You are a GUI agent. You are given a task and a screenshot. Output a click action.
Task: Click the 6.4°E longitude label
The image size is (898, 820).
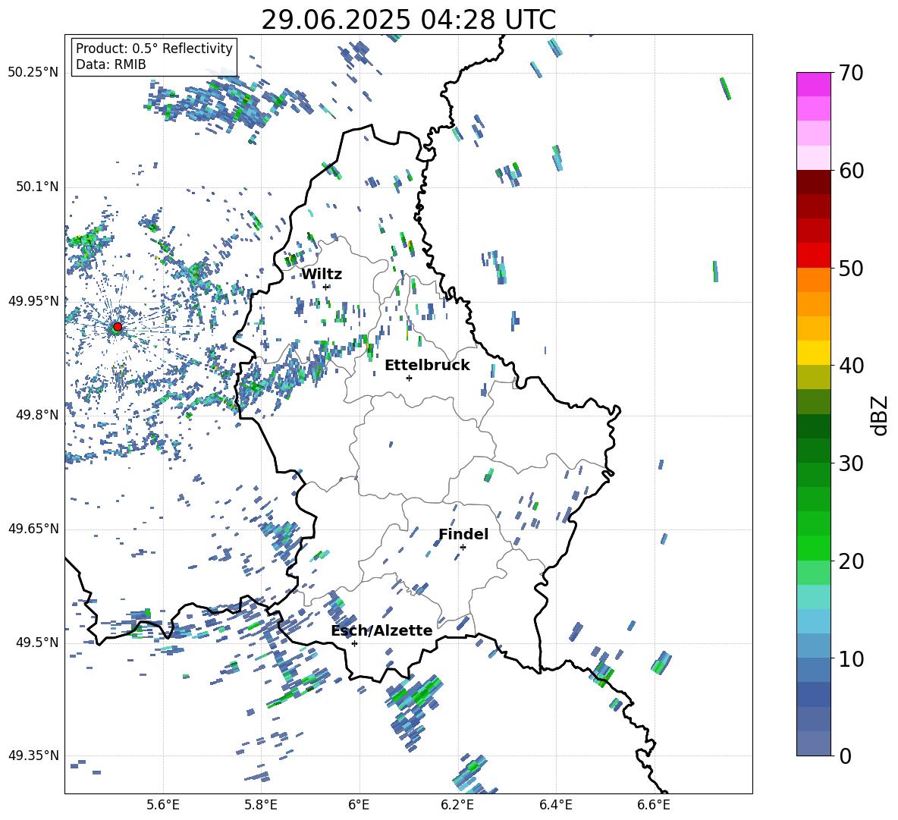[555, 805]
